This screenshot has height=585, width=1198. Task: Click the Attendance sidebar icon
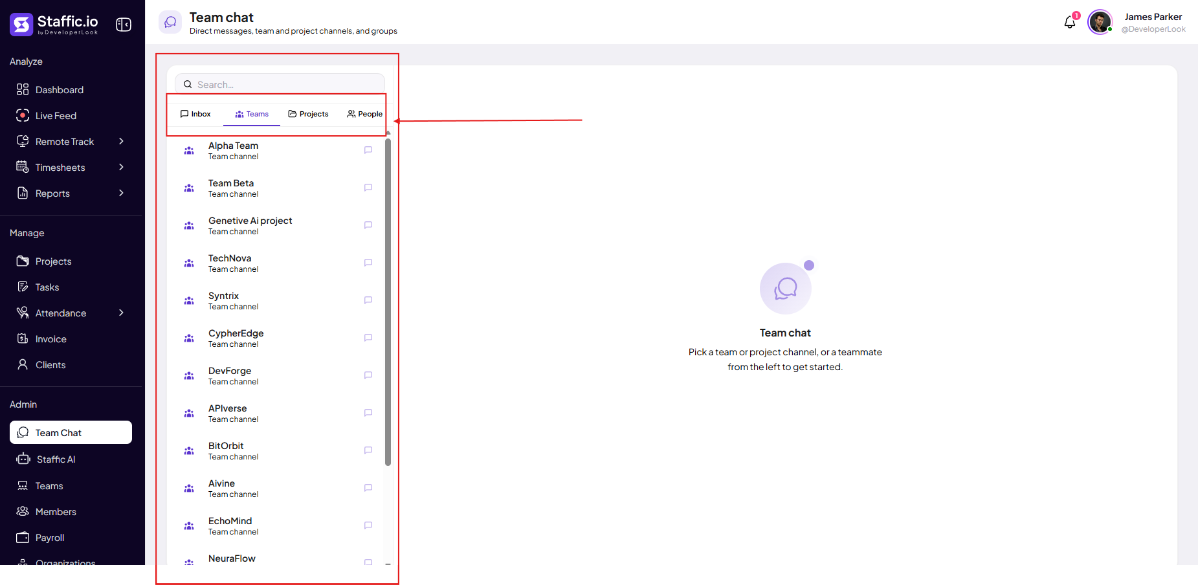click(23, 313)
